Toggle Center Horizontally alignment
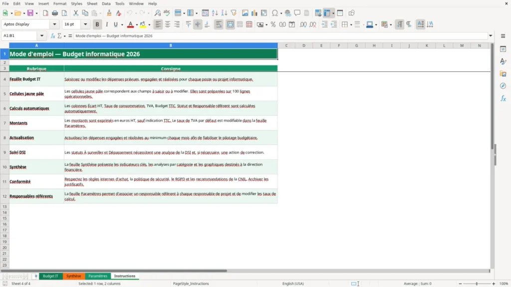The image size is (511, 287). tap(168, 24)
